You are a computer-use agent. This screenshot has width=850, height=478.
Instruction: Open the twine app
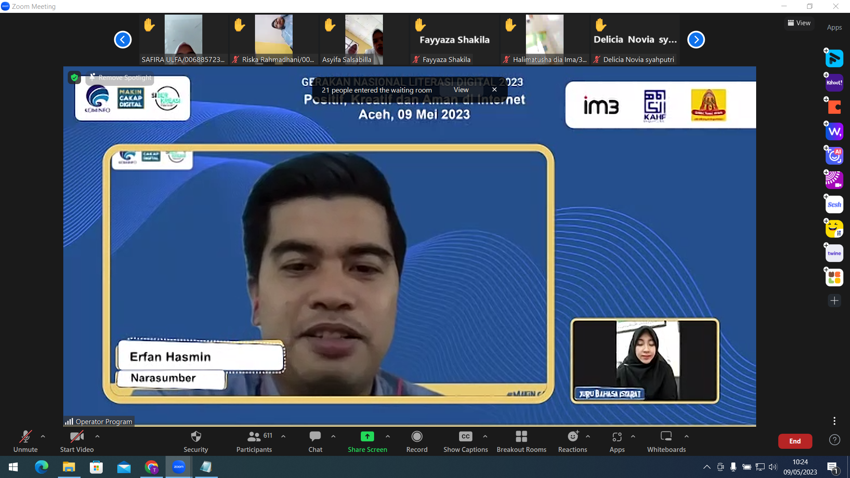point(835,253)
